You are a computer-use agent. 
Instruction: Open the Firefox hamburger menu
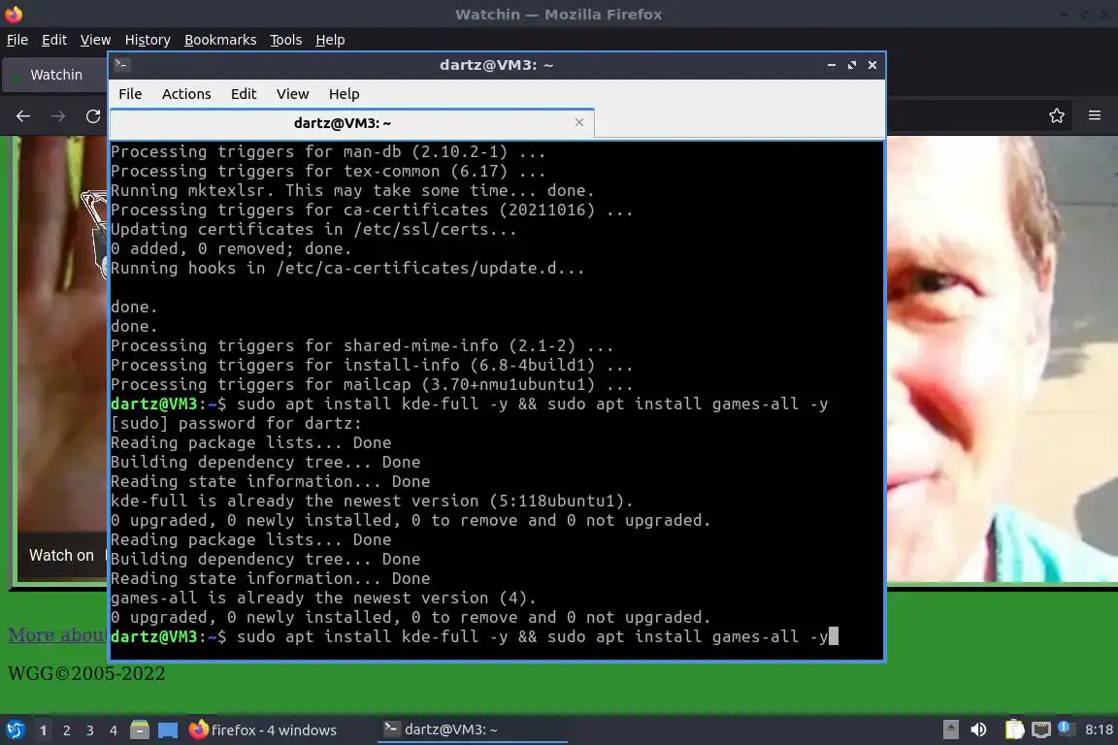coord(1095,115)
